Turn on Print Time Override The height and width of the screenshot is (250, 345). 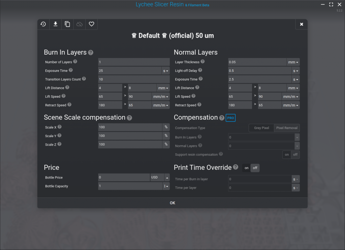click(x=246, y=168)
